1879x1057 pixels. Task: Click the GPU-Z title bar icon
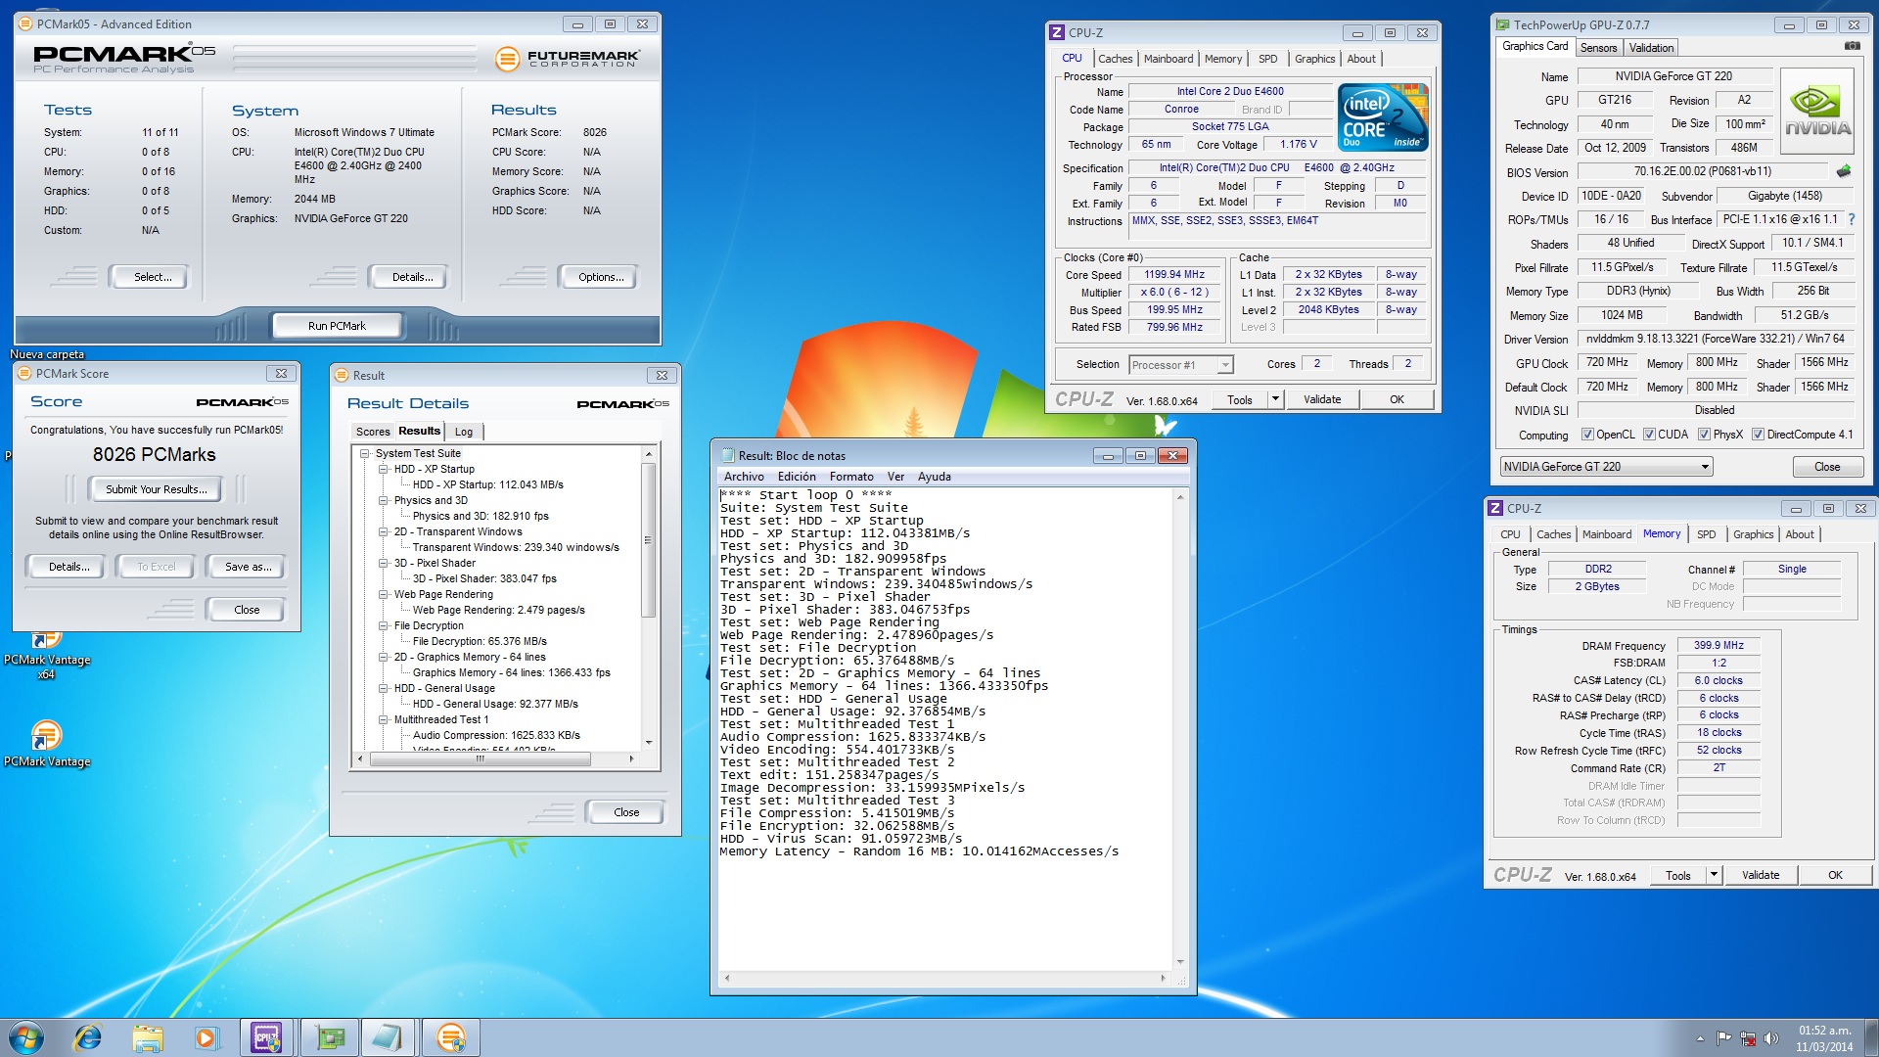(x=1502, y=24)
